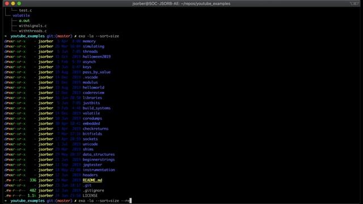Click the LICENSE file name

(90, 195)
